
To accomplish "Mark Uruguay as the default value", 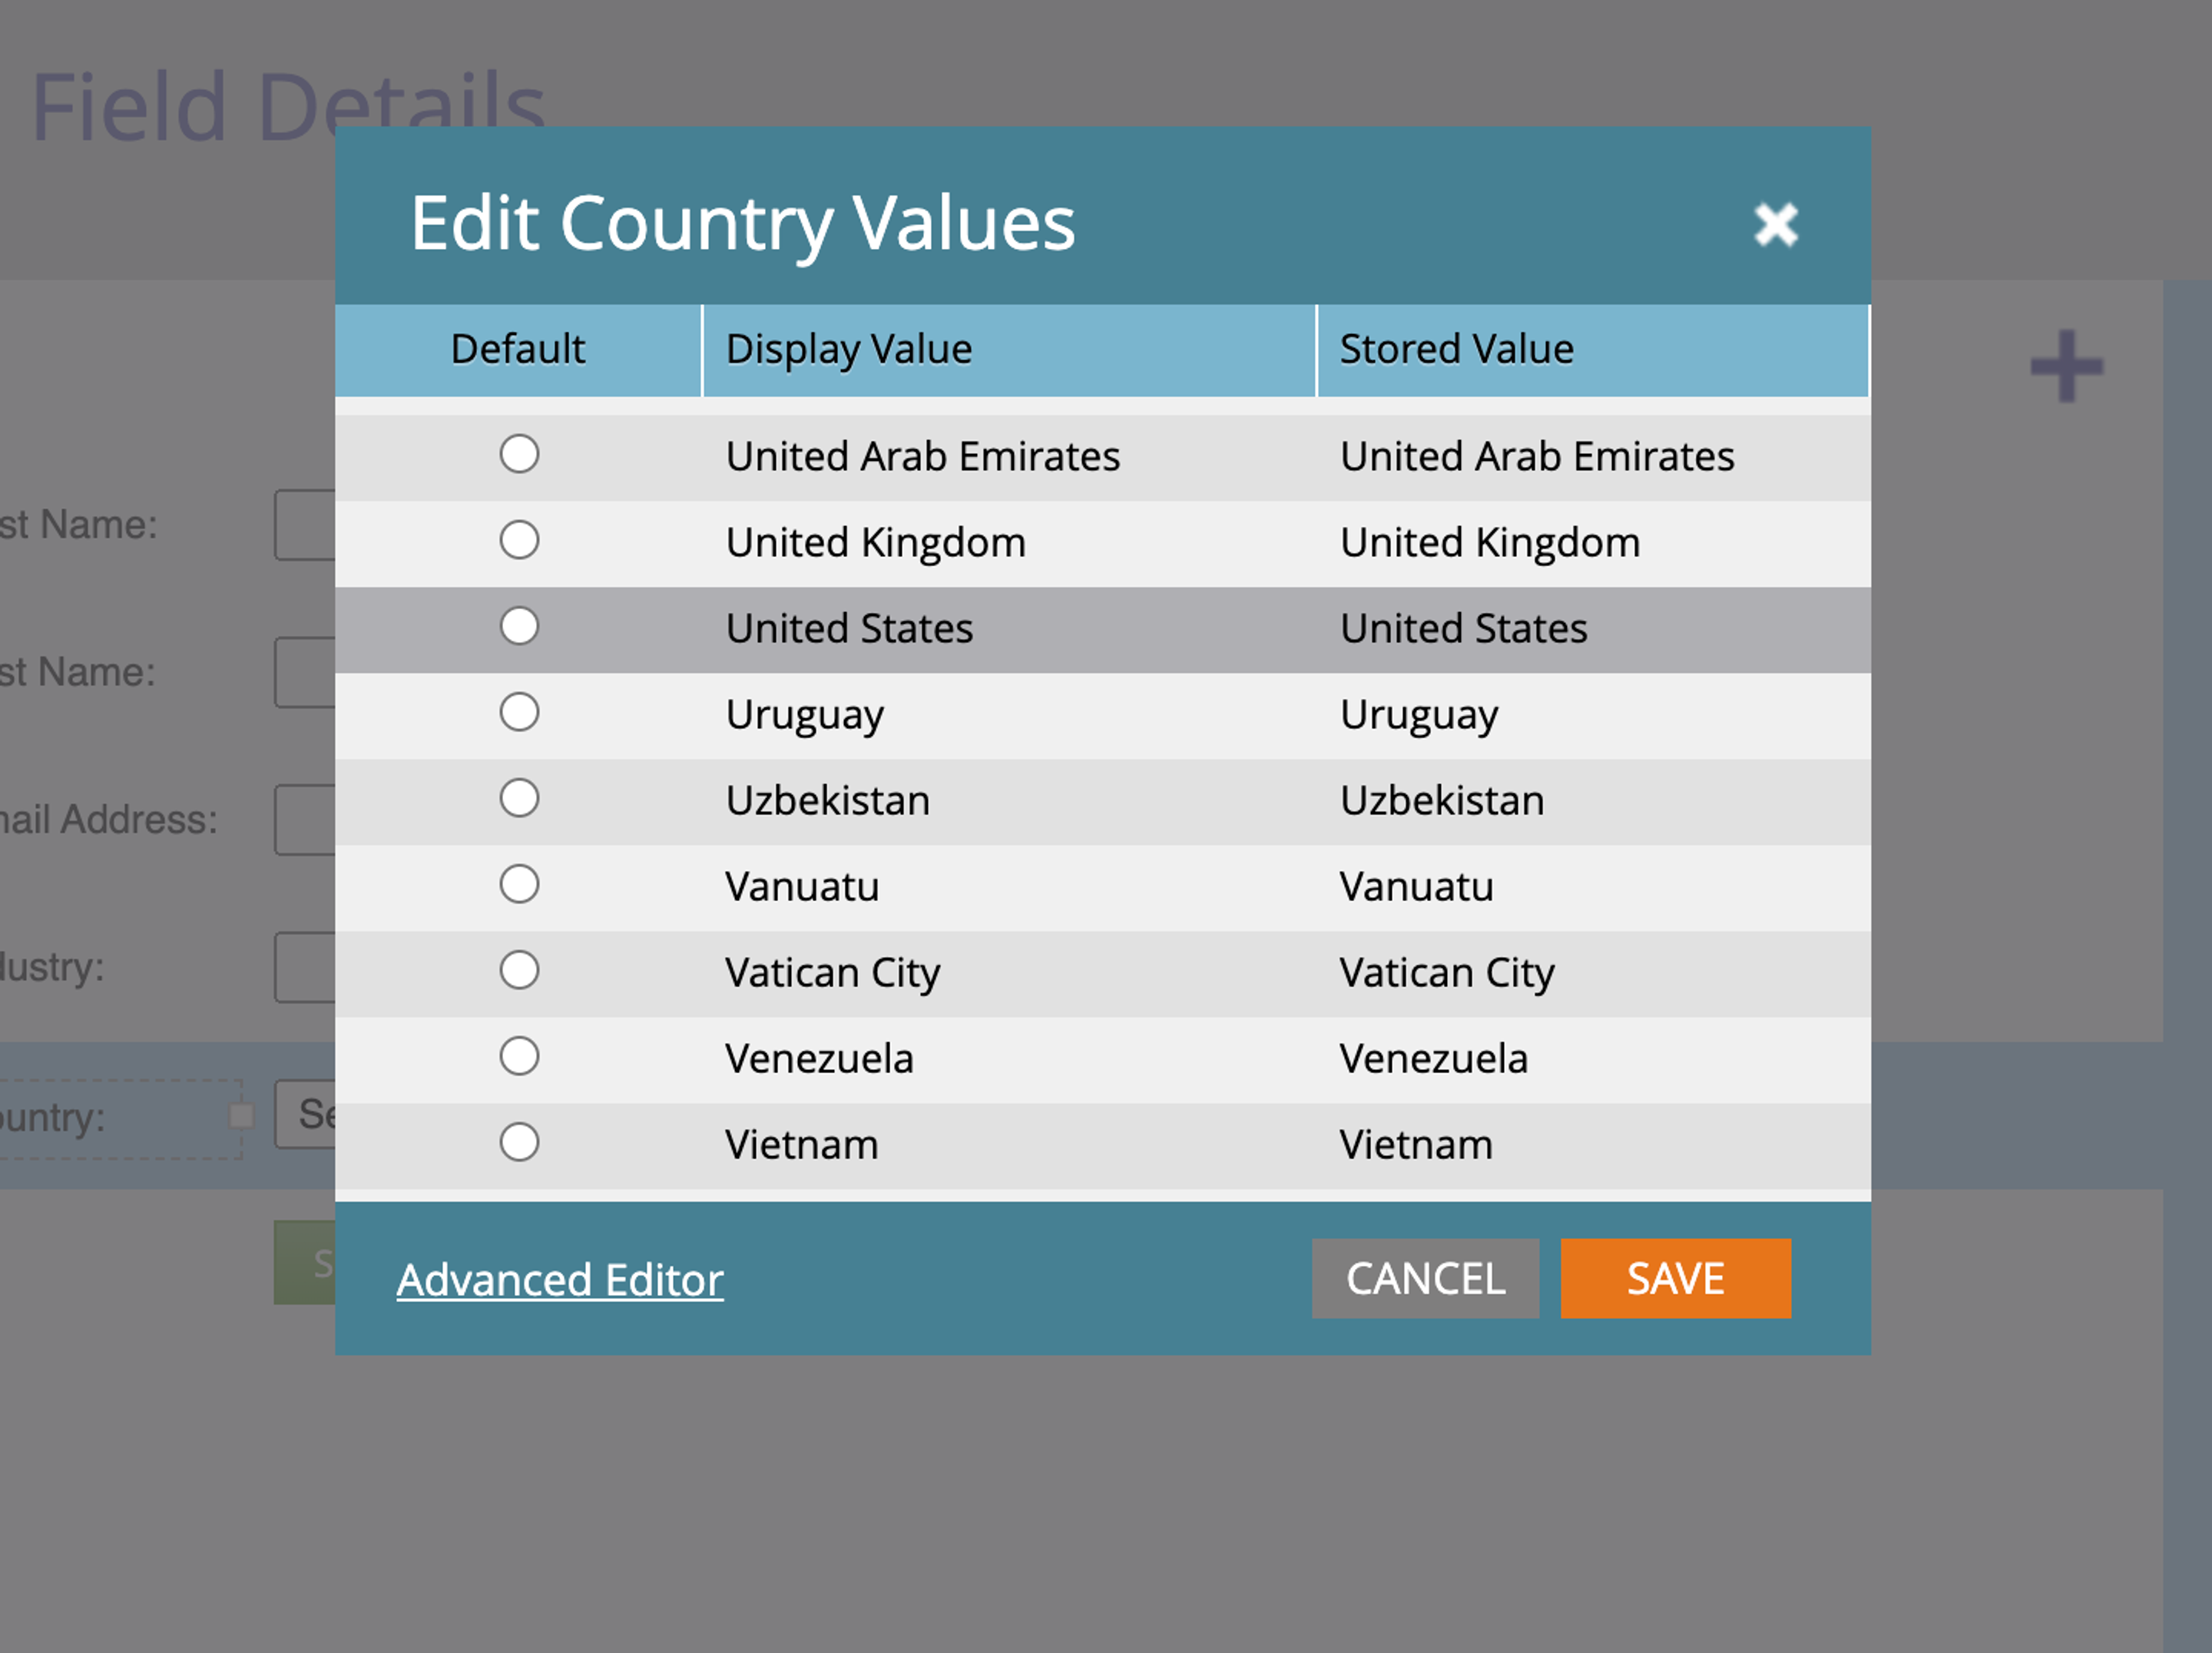I will pos(519,712).
